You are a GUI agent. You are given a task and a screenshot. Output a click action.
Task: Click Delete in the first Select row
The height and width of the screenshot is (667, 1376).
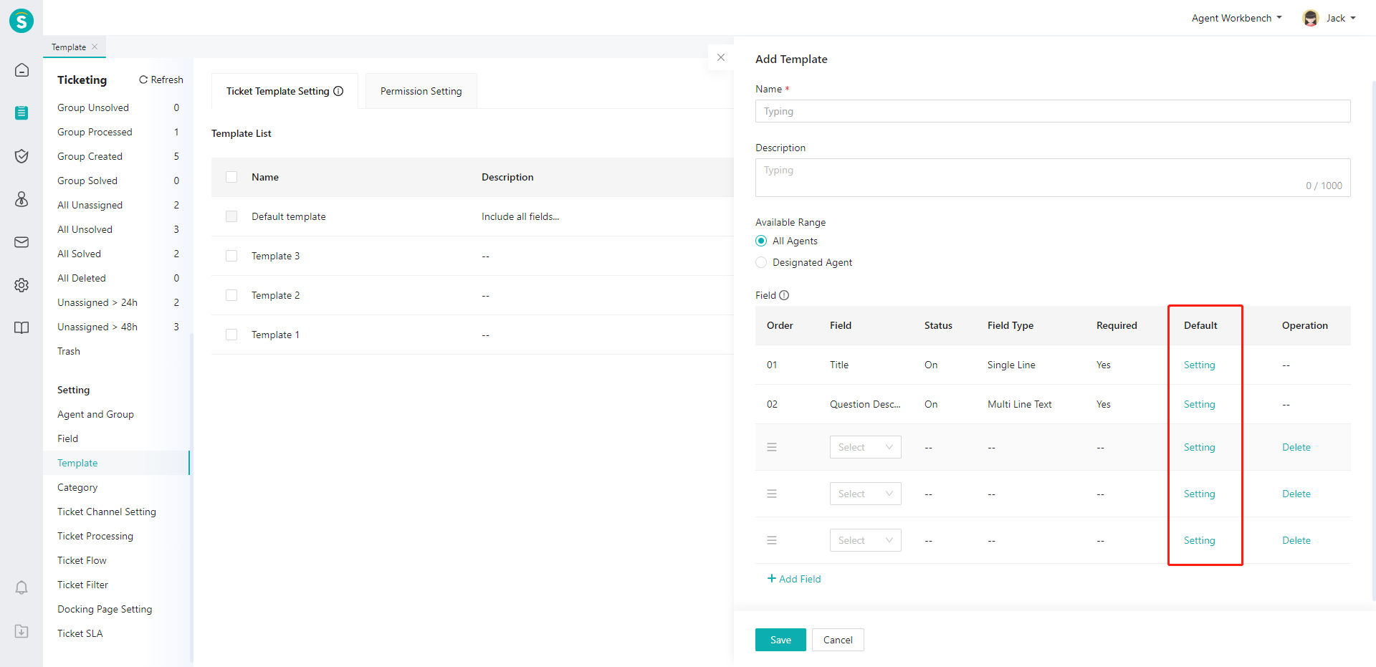click(x=1296, y=447)
